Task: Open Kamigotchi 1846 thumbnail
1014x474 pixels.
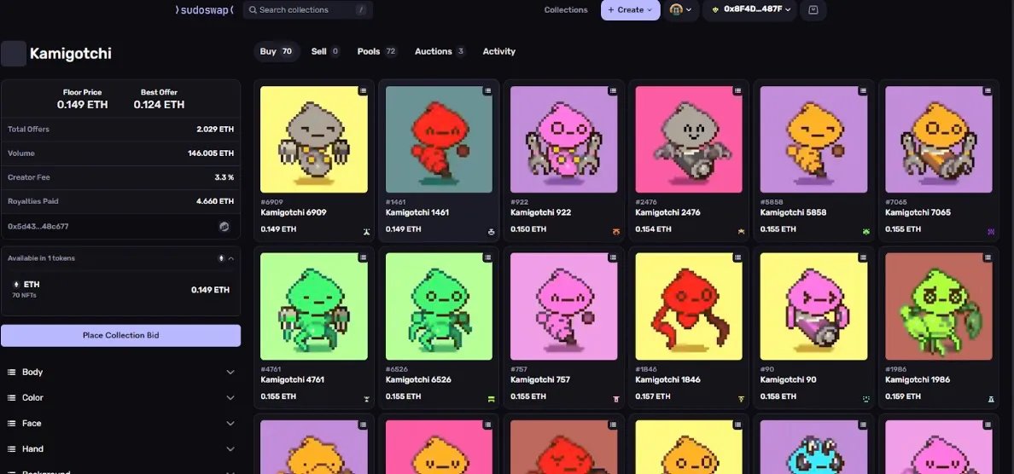Action: pos(689,307)
